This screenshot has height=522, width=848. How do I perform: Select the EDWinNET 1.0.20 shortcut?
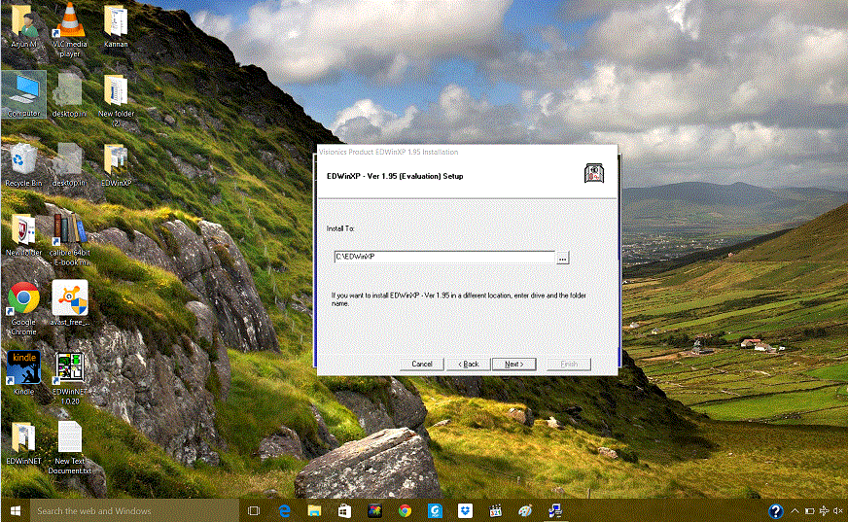coord(70,378)
